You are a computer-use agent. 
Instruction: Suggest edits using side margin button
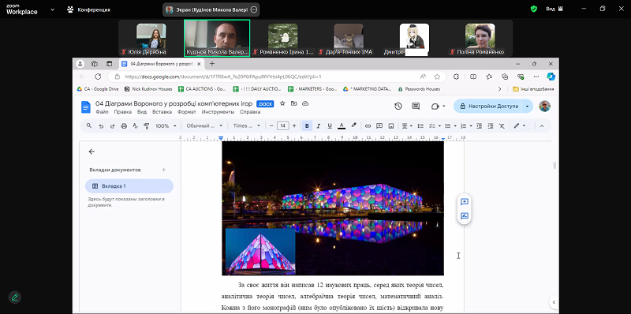pos(465,216)
